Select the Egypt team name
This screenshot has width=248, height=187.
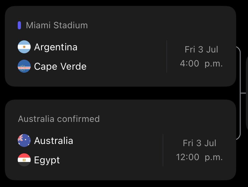pos(47,160)
